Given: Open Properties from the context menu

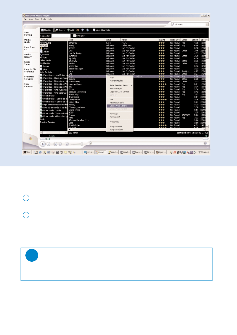Looking at the screenshot, I should 120,122.
